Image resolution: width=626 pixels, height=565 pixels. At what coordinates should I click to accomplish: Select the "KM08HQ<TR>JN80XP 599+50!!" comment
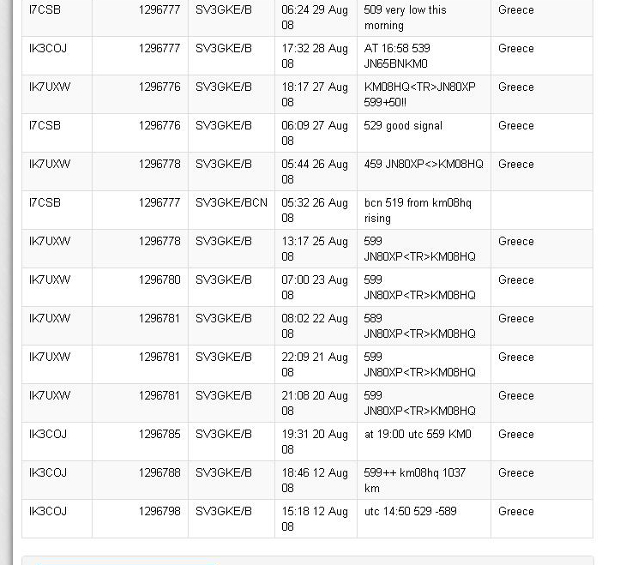(419, 94)
